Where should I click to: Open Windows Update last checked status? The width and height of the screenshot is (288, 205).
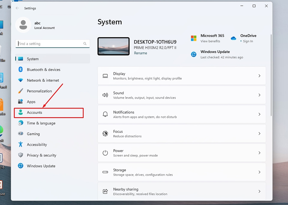[x=222, y=57]
